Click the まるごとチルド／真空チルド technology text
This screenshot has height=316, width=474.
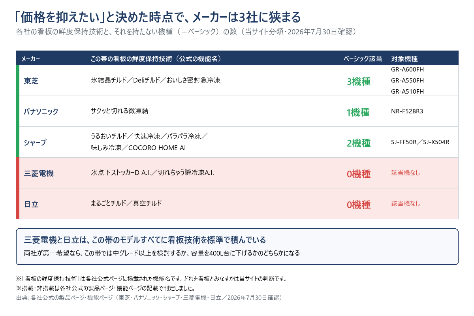(126, 203)
